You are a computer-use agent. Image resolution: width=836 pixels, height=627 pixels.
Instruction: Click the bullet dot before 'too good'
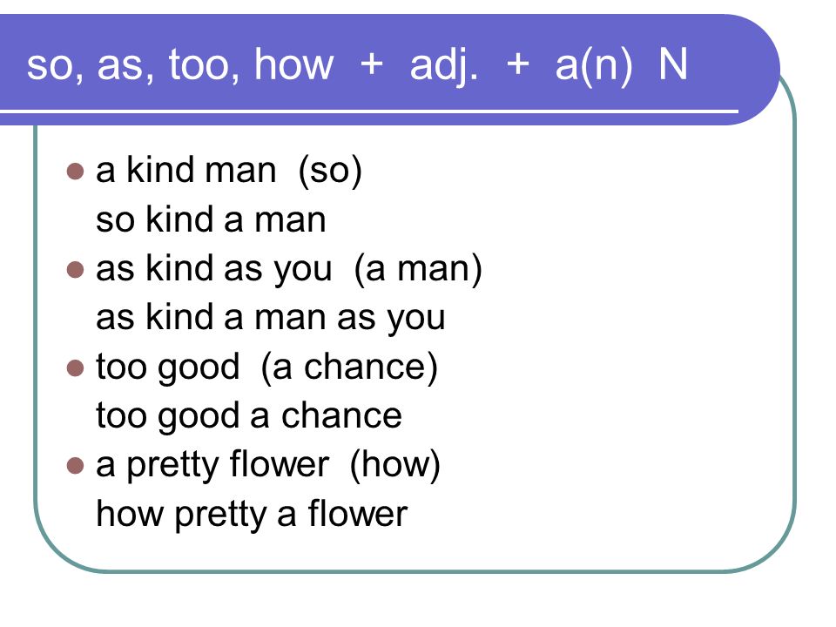pos(75,367)
